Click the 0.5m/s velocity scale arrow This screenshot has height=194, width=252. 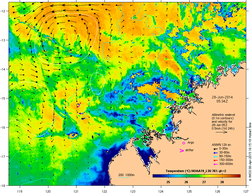pos(221,132)
